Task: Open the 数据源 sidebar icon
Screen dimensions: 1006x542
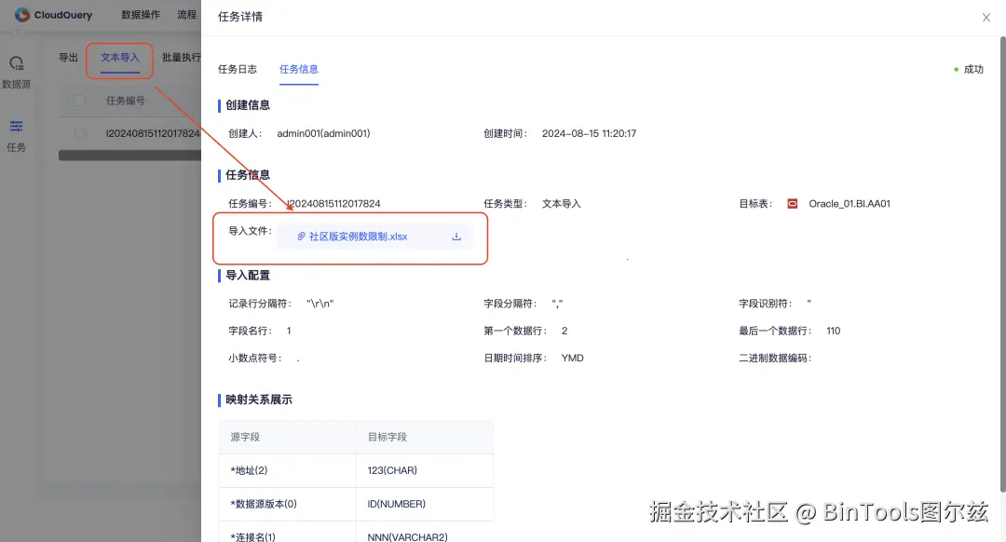Action: (16, 62)
